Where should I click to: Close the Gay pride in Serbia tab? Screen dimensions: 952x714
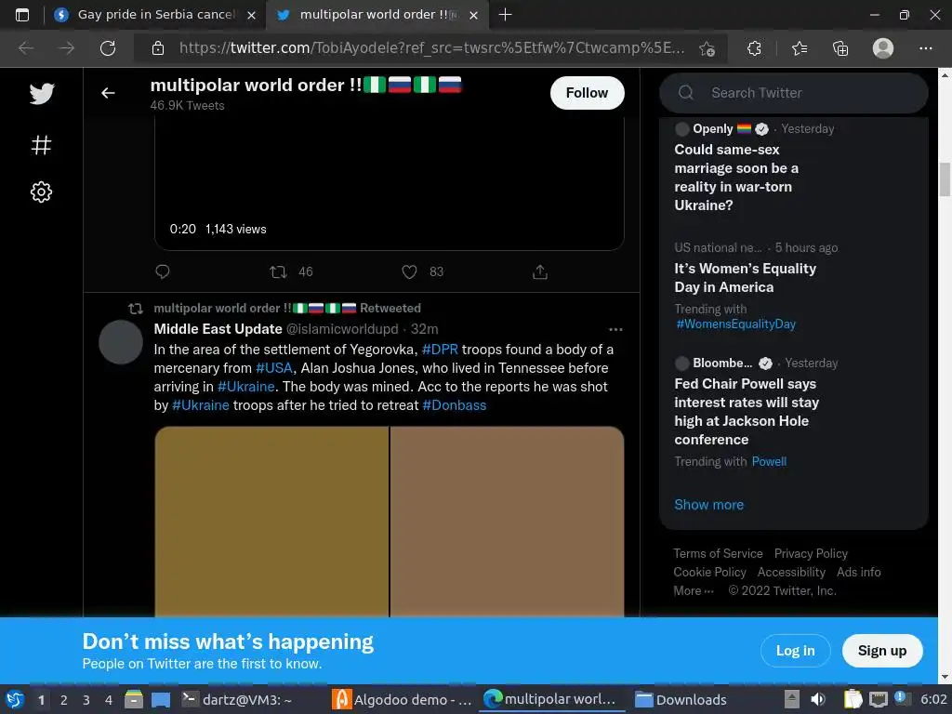pyautogui.click(x=251, y=15)
